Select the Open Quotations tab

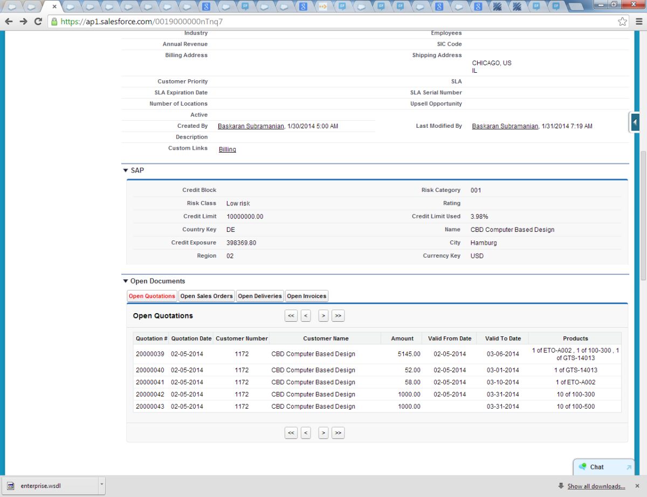coord(152,296)
